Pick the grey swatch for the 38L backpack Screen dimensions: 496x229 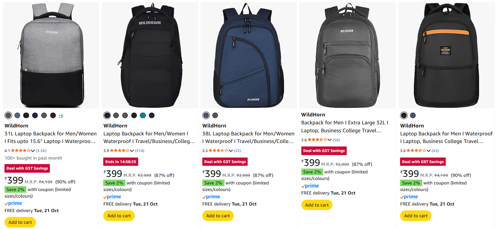(215, 115)
